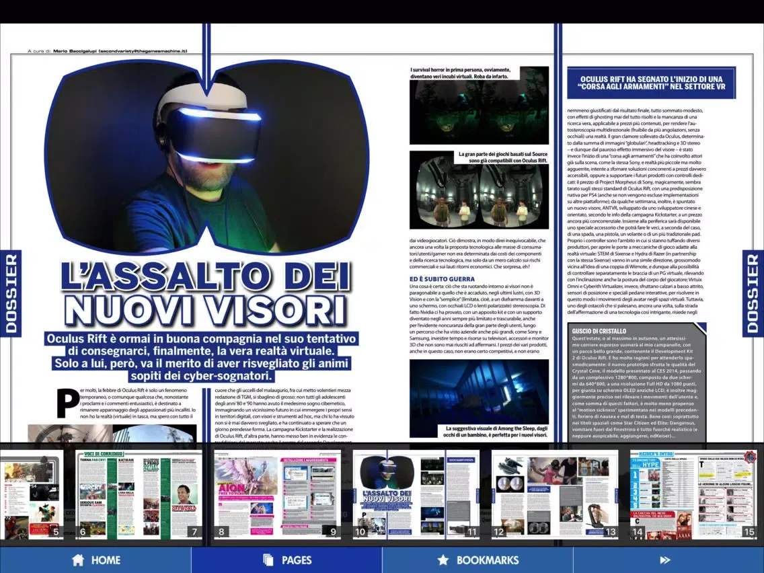Screen dimensions: 764x573
Task: Click the caption "La gran parte dei giochi"
Action: click(503, 157)
